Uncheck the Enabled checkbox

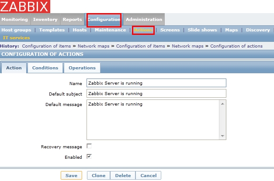point(89,157)
